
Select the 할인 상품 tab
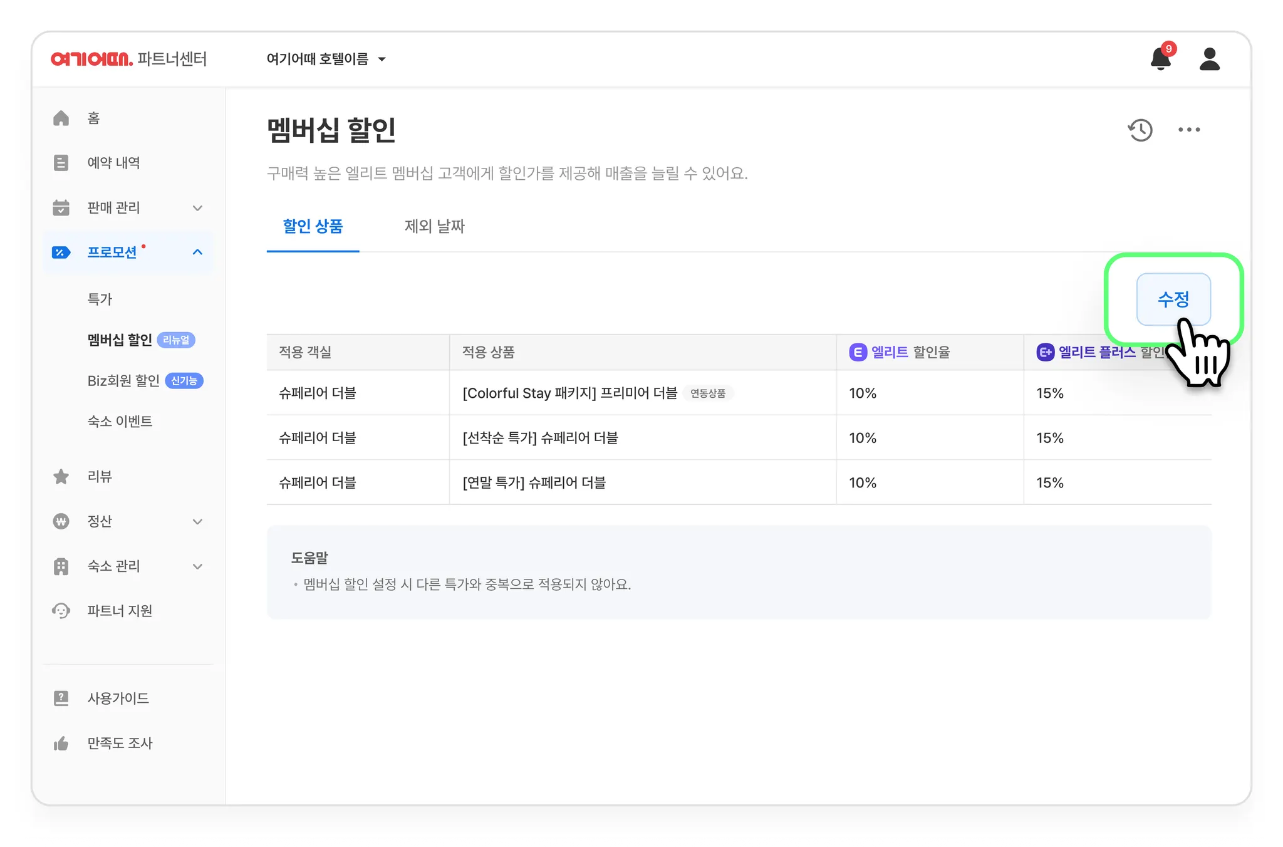(313, 226)
